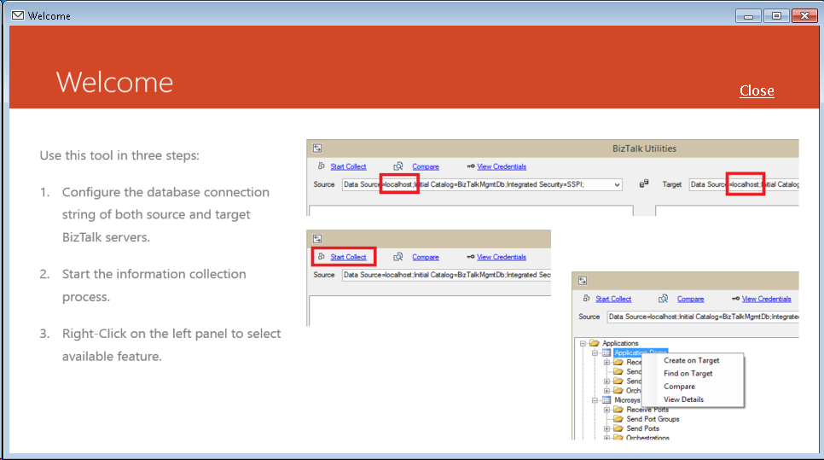Click the Compare magnifier icon in BizTalk Utilities screenshot
Image resolution: width=824 pixels, height=460 pixels.
pos(398,166)
